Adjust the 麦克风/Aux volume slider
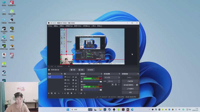The image size is (200, 112). (92, 82)
